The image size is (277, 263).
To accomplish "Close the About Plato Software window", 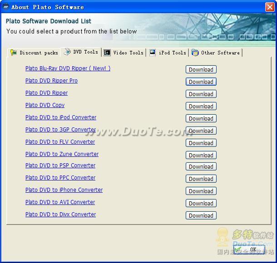I will click(270, 7).
